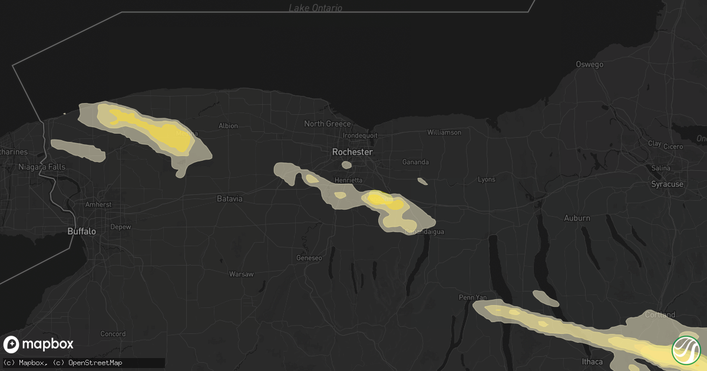Click the Concord label
Viewport: 707px width, 371px height.
pyautogui.click(x=113, y=334)
